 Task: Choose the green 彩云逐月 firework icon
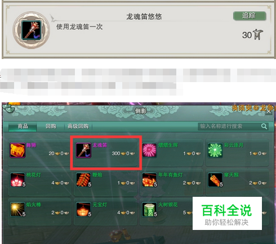click(215, 150)
